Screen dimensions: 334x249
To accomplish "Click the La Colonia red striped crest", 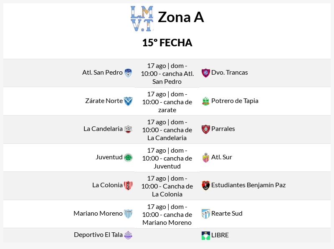I will pyautogui.click(x=128, y=185).
